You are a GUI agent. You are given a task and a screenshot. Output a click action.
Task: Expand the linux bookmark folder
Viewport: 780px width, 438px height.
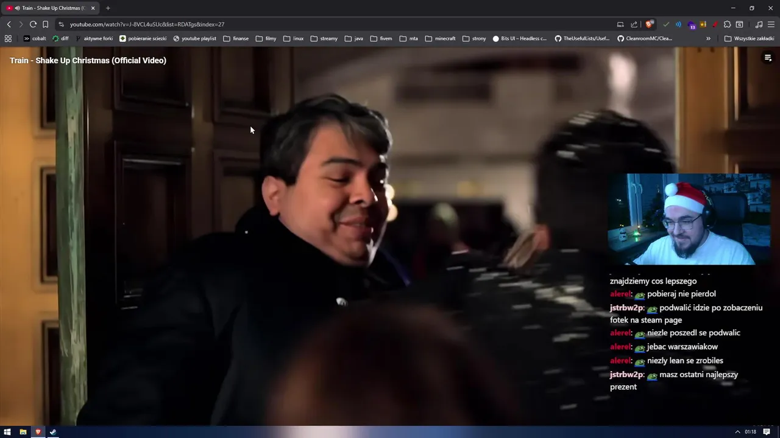(293, 38)
